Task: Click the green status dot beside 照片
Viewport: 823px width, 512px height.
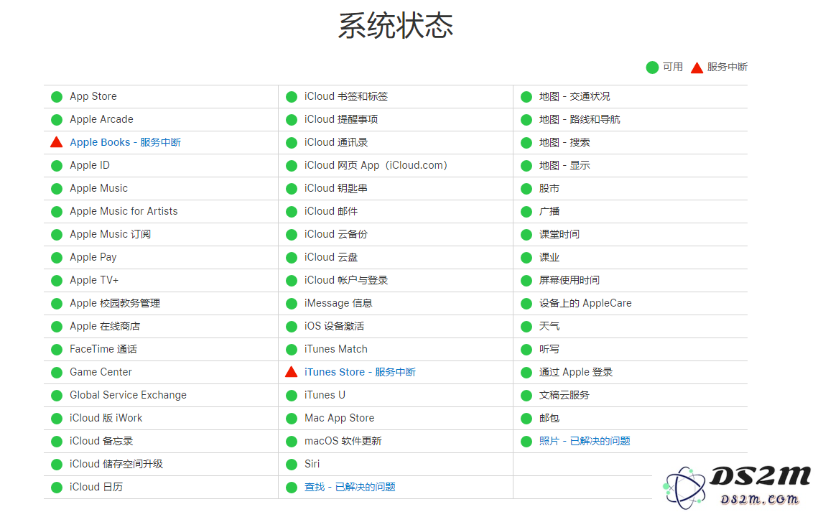Action: coord(526,442)
